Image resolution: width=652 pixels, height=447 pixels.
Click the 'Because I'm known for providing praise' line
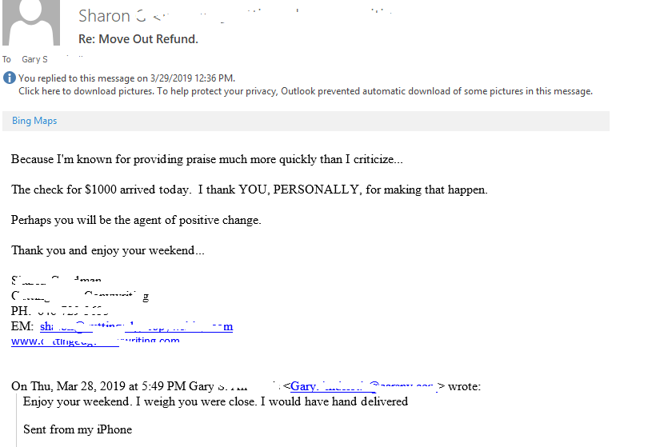[206, 159]
